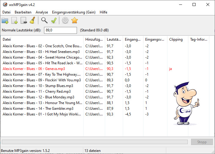
Task: Open the Bearbeiten menu
Action: tap(23, 12)
